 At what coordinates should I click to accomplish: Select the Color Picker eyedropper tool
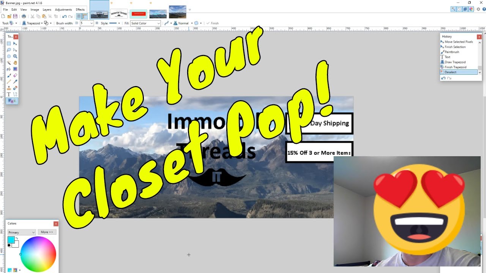pyautogui.click(x=15, y=82)
